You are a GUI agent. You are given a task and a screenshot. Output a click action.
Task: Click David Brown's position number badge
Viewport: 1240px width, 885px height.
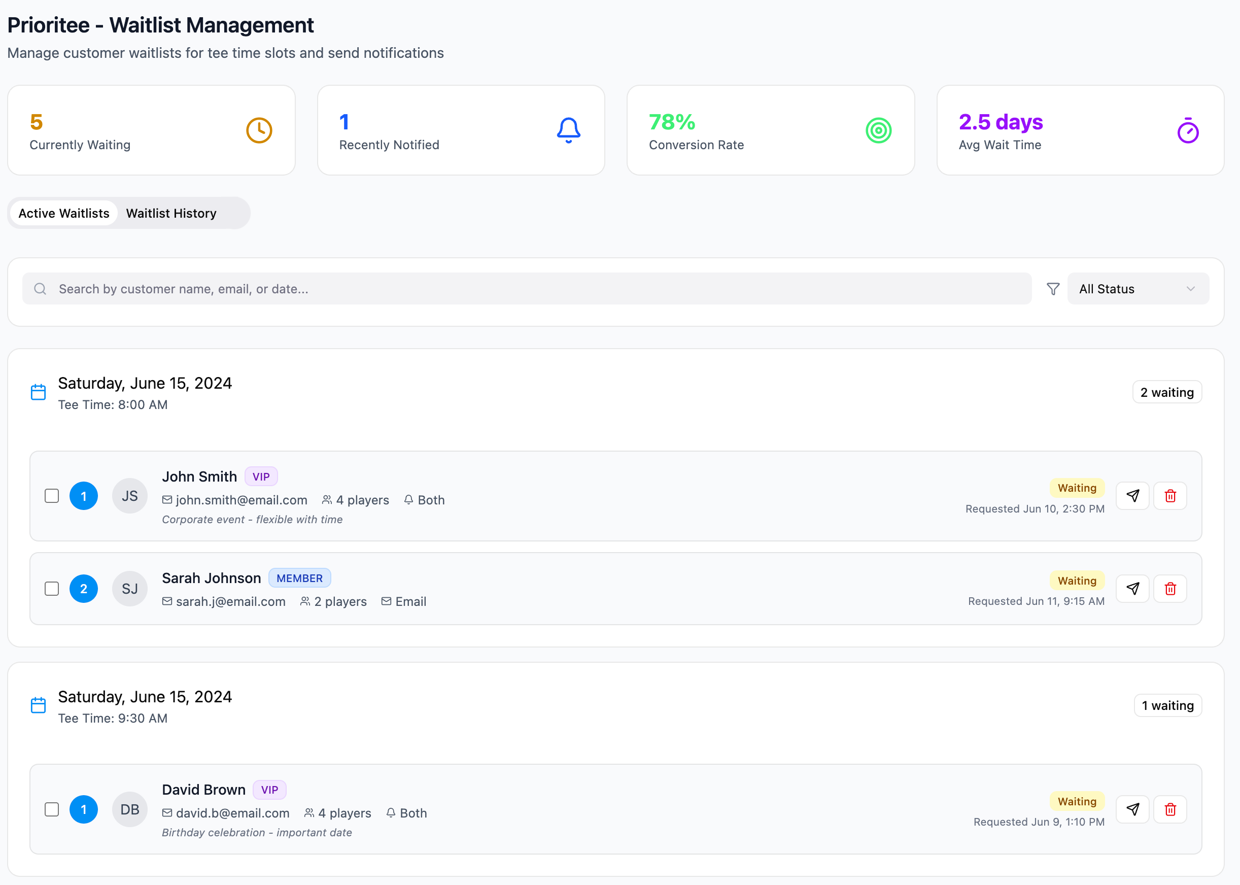click(84, 809)
